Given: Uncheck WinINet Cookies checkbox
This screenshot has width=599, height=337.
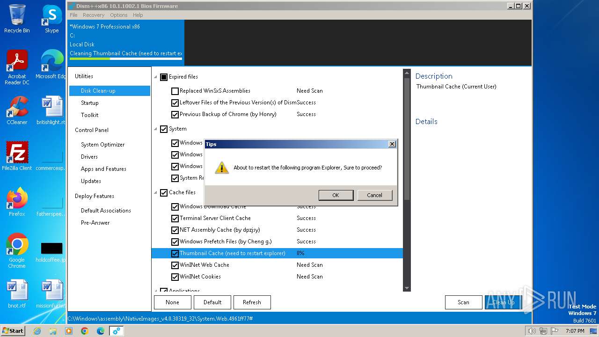Looking at the screenshot, I should 175,277.
